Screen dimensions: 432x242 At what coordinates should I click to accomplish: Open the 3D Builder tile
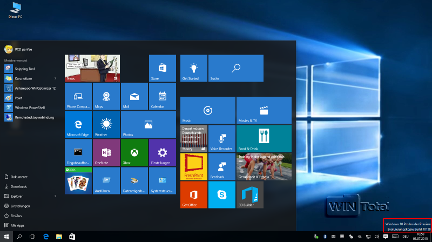tap(249, 194)
